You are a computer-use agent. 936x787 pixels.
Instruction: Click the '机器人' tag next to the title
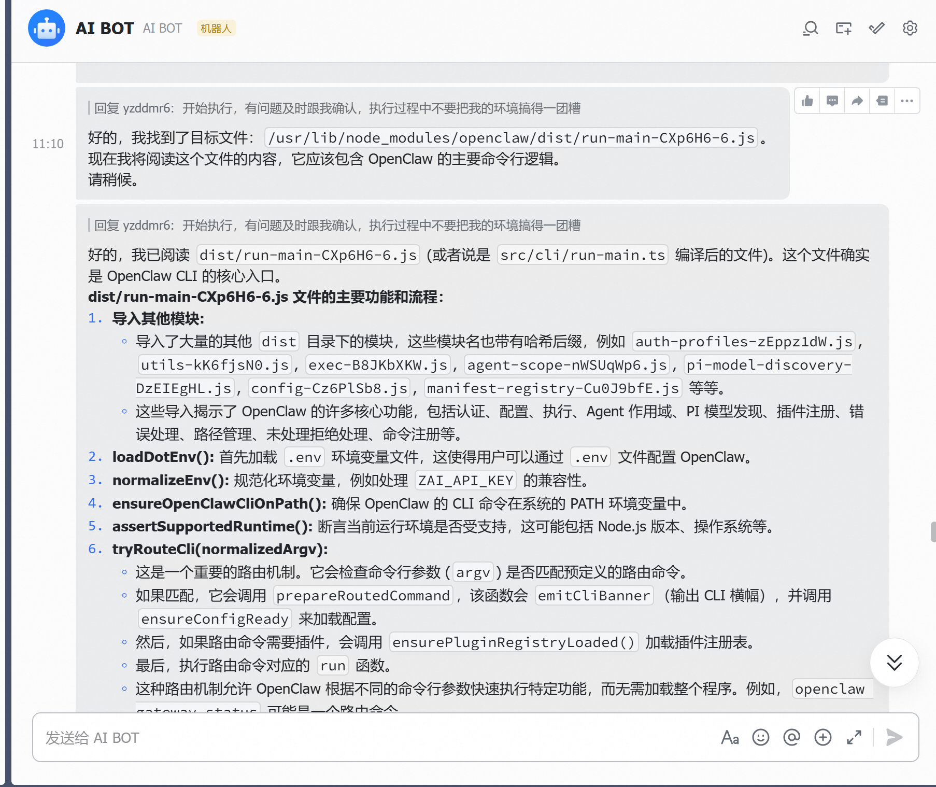pyautogui.click(x=216, y=28)
